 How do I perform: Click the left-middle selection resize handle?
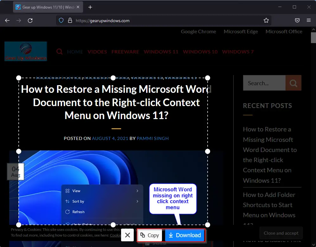click(18, 151)
